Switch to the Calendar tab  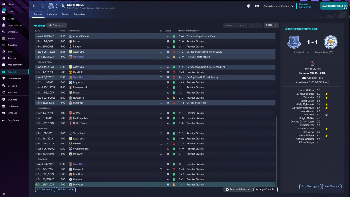pyautogui.click(x=52, y=15)
